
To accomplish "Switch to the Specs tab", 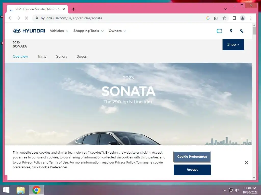I will tap(82, 56).
